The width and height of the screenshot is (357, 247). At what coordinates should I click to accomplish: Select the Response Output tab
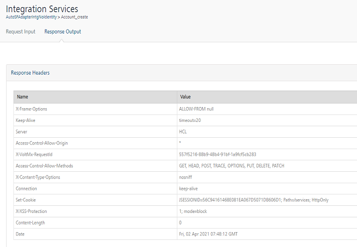pyautogui.click(x=63, y=32)
